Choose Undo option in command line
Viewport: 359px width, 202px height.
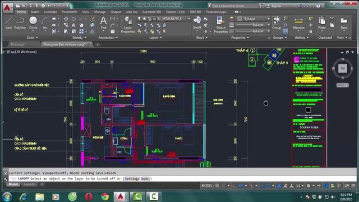(x=145, y=178)
